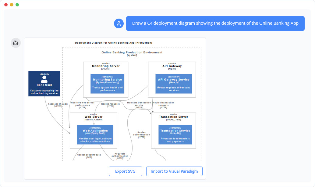
Task: Click the Export SVG button
Action: [125, 171]
